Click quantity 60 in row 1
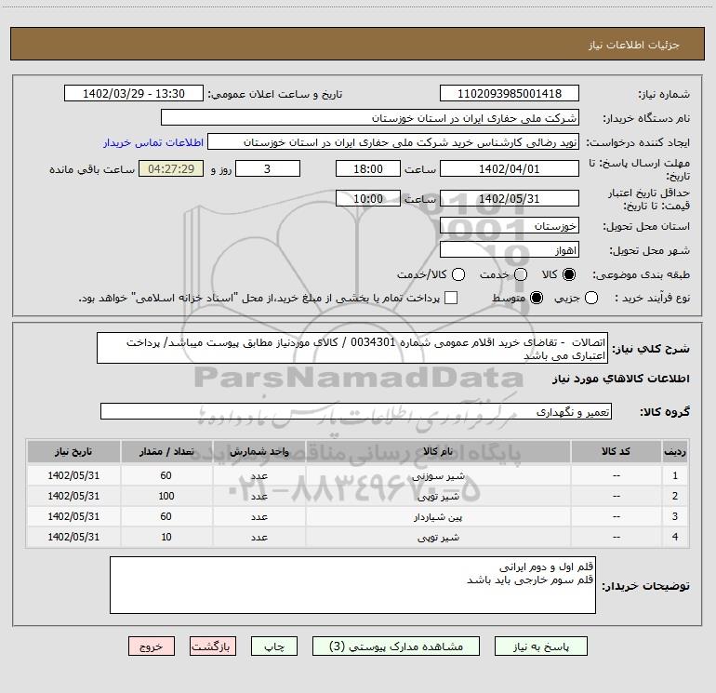This screenshot has height=693, width=716. 166,475
